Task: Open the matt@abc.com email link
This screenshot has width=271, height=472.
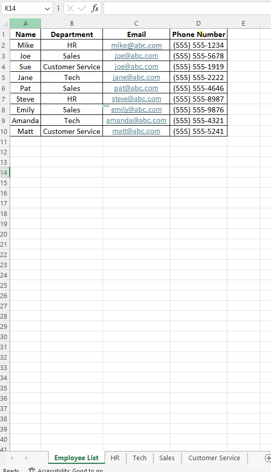Action: 136,131
